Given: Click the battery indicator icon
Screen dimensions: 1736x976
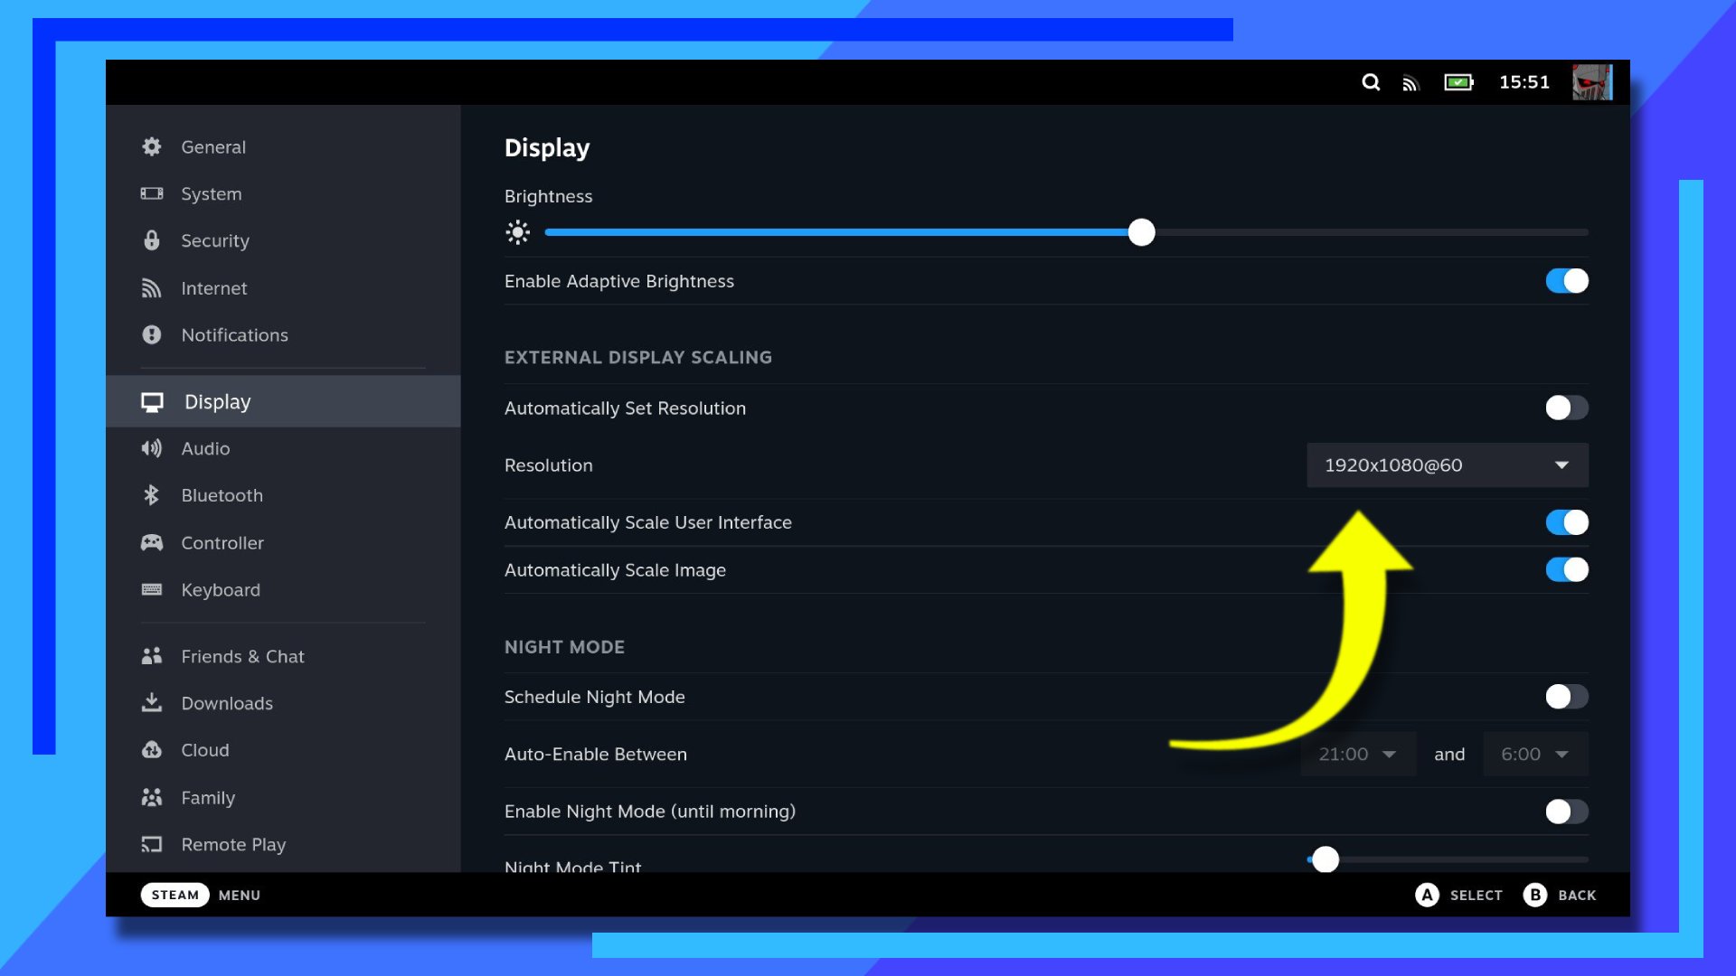Looking at the screenshot, I should click(x=1458, y=82).
